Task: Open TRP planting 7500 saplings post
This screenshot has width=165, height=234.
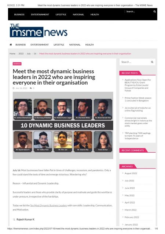Action: coord(137,136)
